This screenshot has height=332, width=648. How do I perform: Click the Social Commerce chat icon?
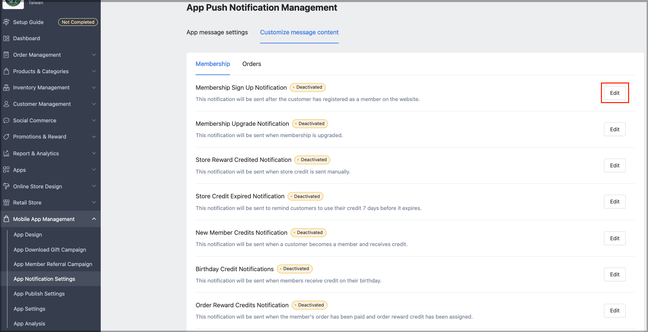coord(6,120)
